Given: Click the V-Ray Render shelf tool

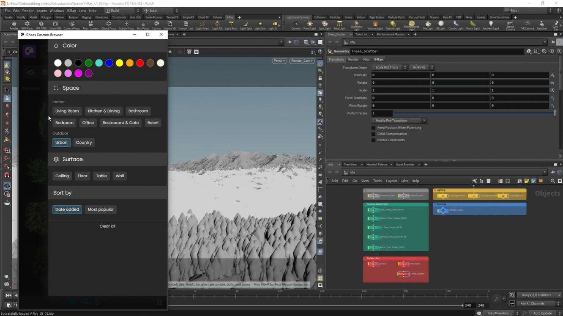Looking at the screenshot, I should click(x=14, y=25).
